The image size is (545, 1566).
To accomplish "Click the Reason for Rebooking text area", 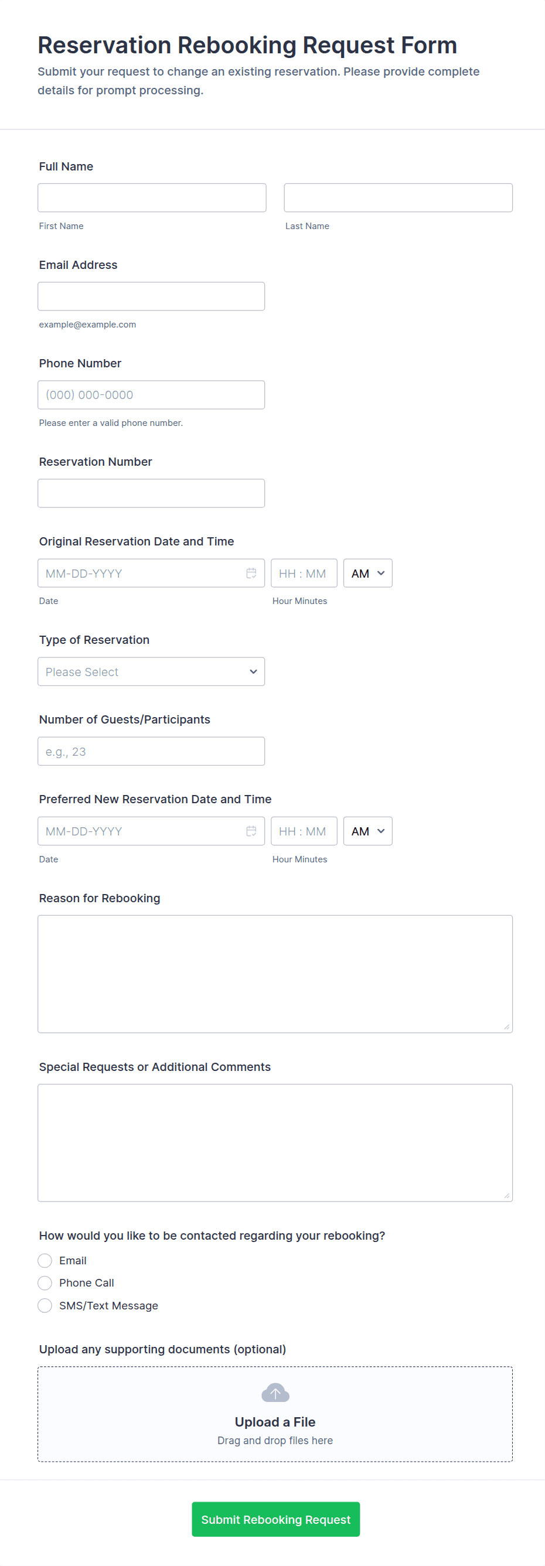I will tap(275, 973).
